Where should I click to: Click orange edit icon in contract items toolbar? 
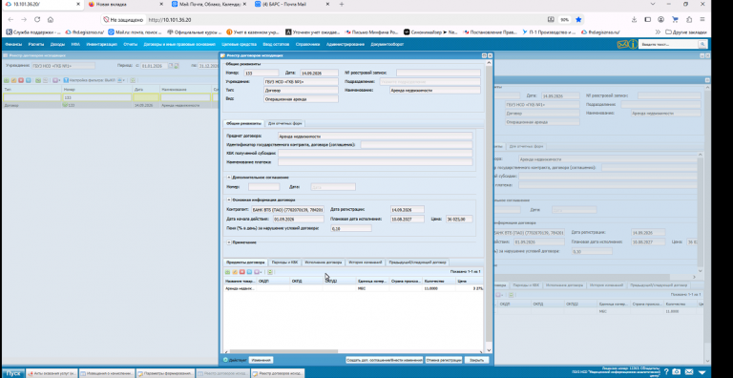(x=235, y=272)
